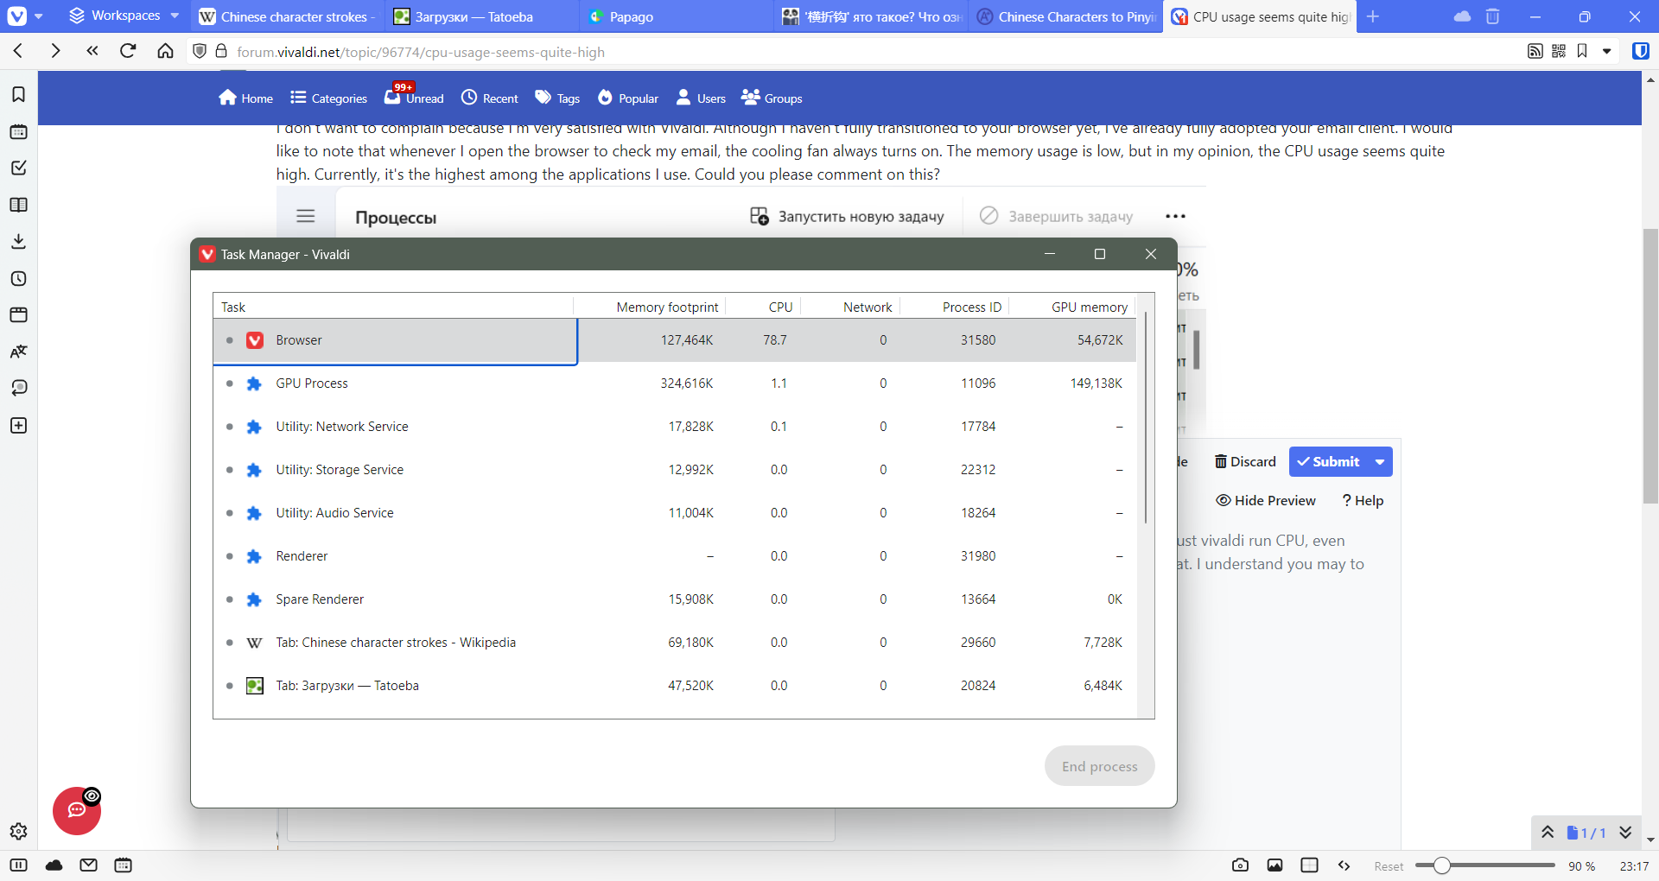Viewport: 1659px width, 881px height.
Task: Open the History panel in the sidebar
Action: point(18,278)
